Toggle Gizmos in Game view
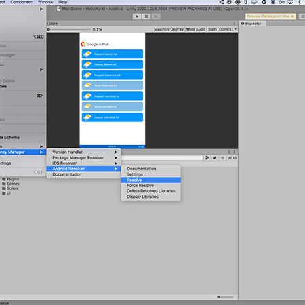Screen dimensions: 305x305 225,29
